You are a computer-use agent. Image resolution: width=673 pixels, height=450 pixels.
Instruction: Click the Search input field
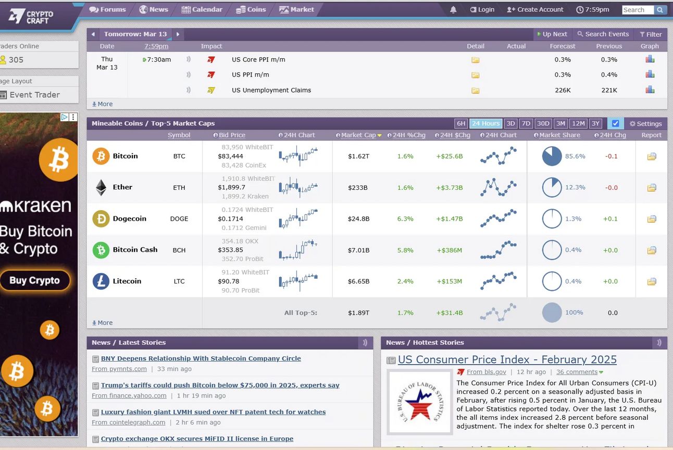pos(638,10)
